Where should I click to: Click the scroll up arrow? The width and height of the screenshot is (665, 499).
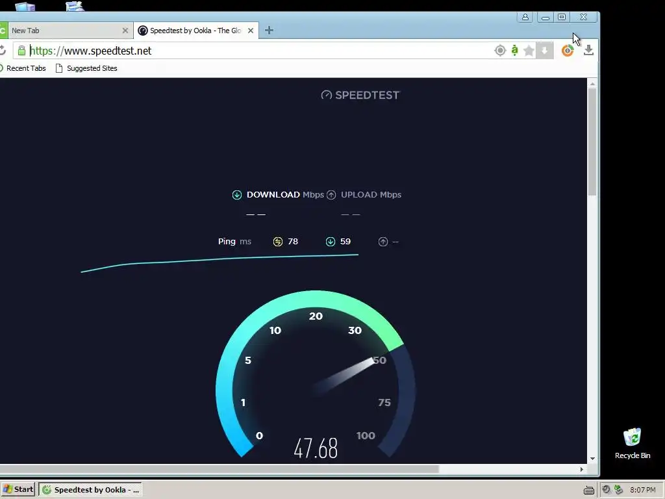592,84
